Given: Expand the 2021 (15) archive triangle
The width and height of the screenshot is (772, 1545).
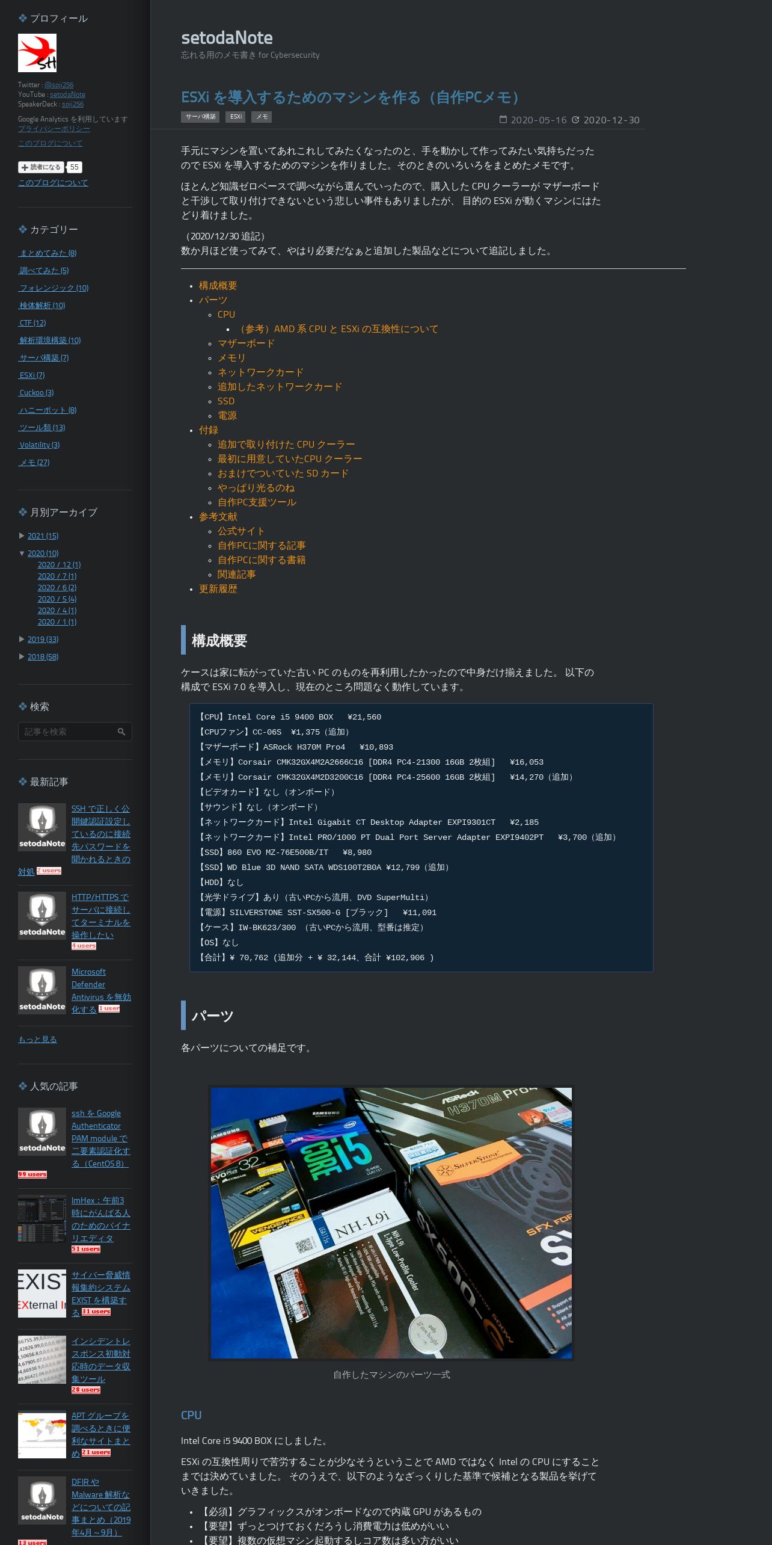Looking at the screenshot, I should [x=22, y=535].
